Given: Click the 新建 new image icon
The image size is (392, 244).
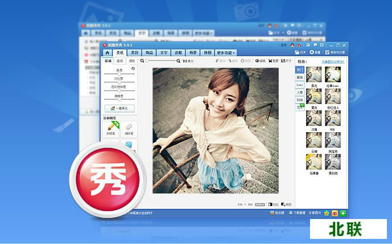Looking at the screenshot, I should tap(316, 52).
